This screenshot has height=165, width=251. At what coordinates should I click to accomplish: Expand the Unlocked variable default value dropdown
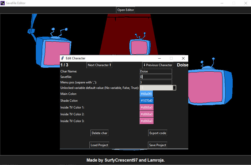coord(174,88)
